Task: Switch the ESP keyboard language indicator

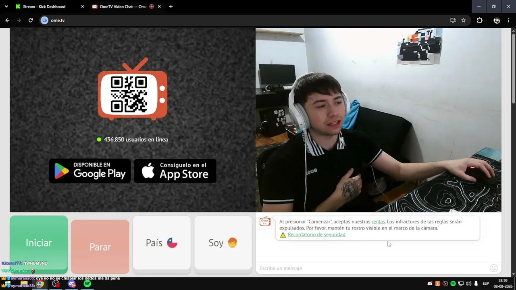Action: (486, 284)
